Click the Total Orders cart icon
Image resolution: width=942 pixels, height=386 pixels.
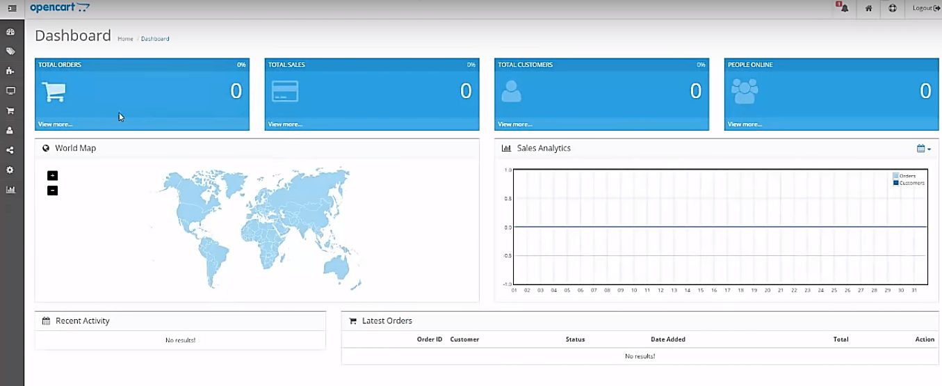click(54, 92)
